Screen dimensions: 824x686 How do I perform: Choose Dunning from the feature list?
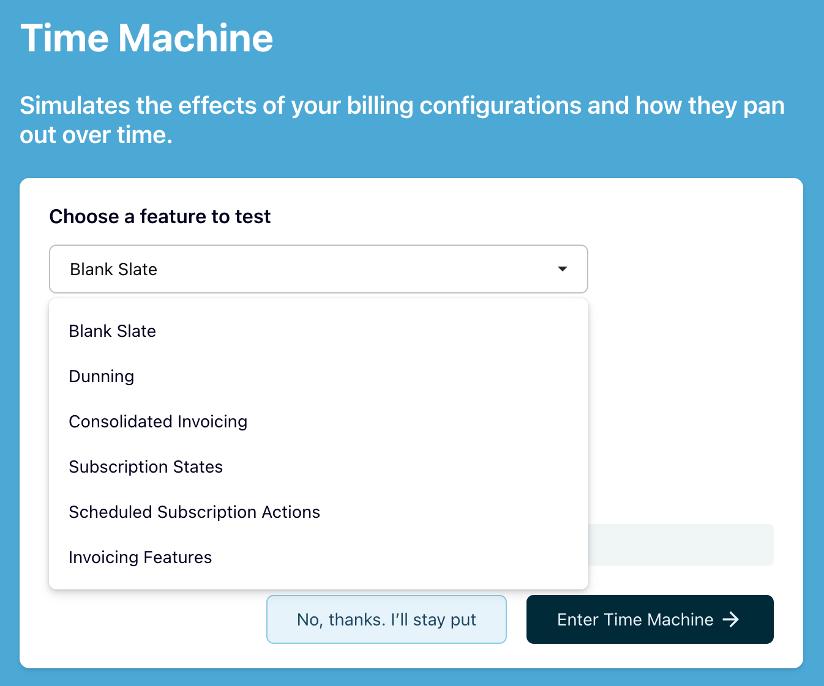pyautogui.click(x=102, y=376)
